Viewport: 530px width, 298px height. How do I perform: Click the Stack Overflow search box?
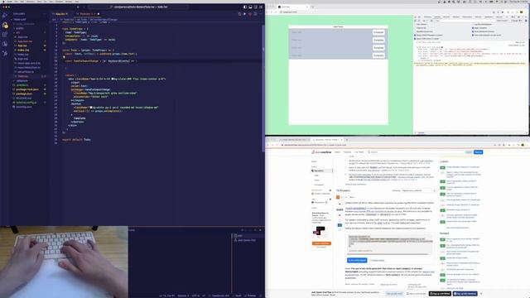(416, 152)
